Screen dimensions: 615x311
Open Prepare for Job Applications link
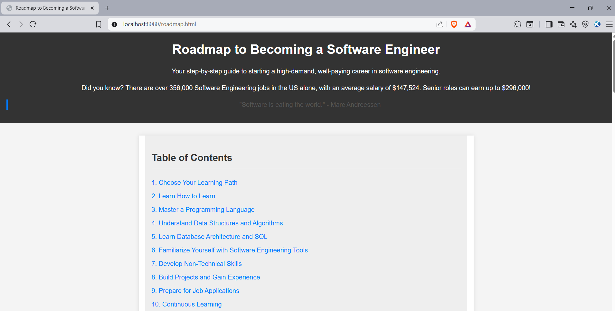(195, 291)
